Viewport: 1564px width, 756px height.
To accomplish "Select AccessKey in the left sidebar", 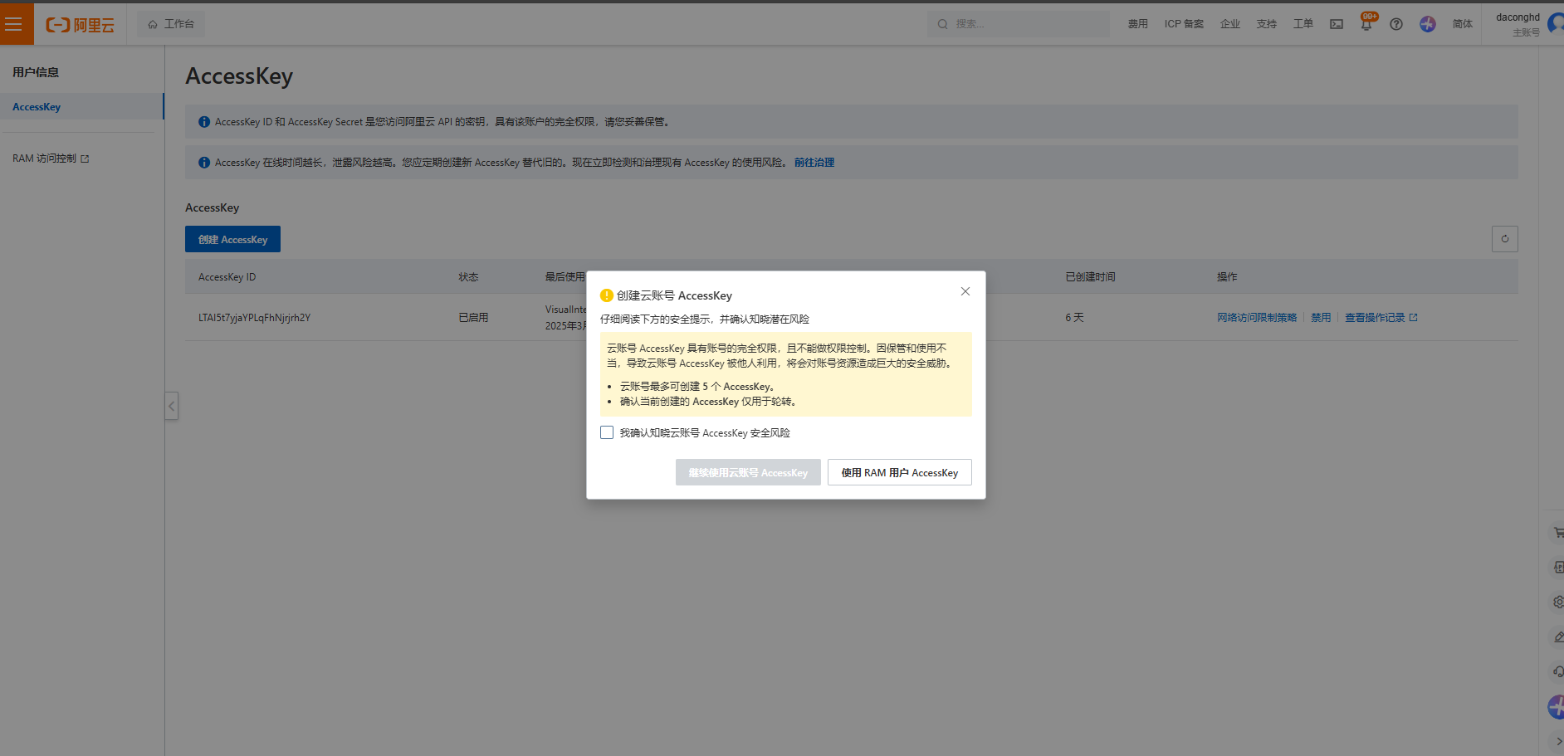I will (x=37, y=107).
